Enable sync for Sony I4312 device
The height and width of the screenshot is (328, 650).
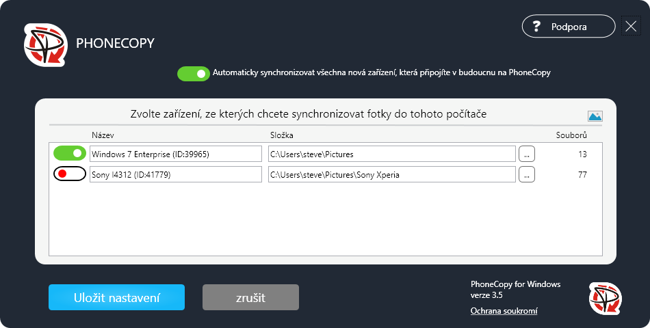click(70, 174)
